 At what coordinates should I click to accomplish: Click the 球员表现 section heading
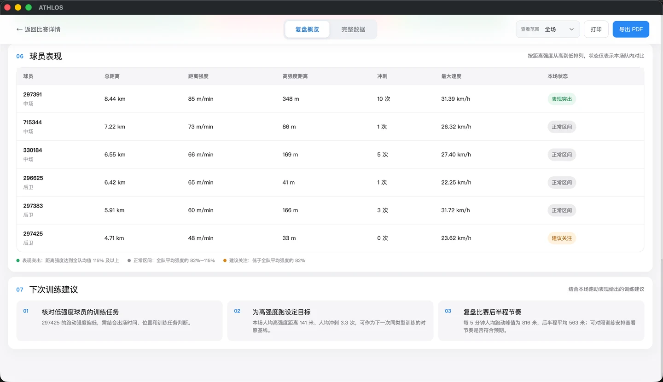[46, 56]
